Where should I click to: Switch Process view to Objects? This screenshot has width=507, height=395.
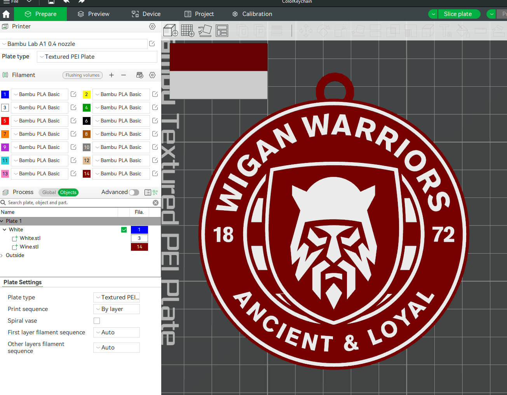pos(68,192)
